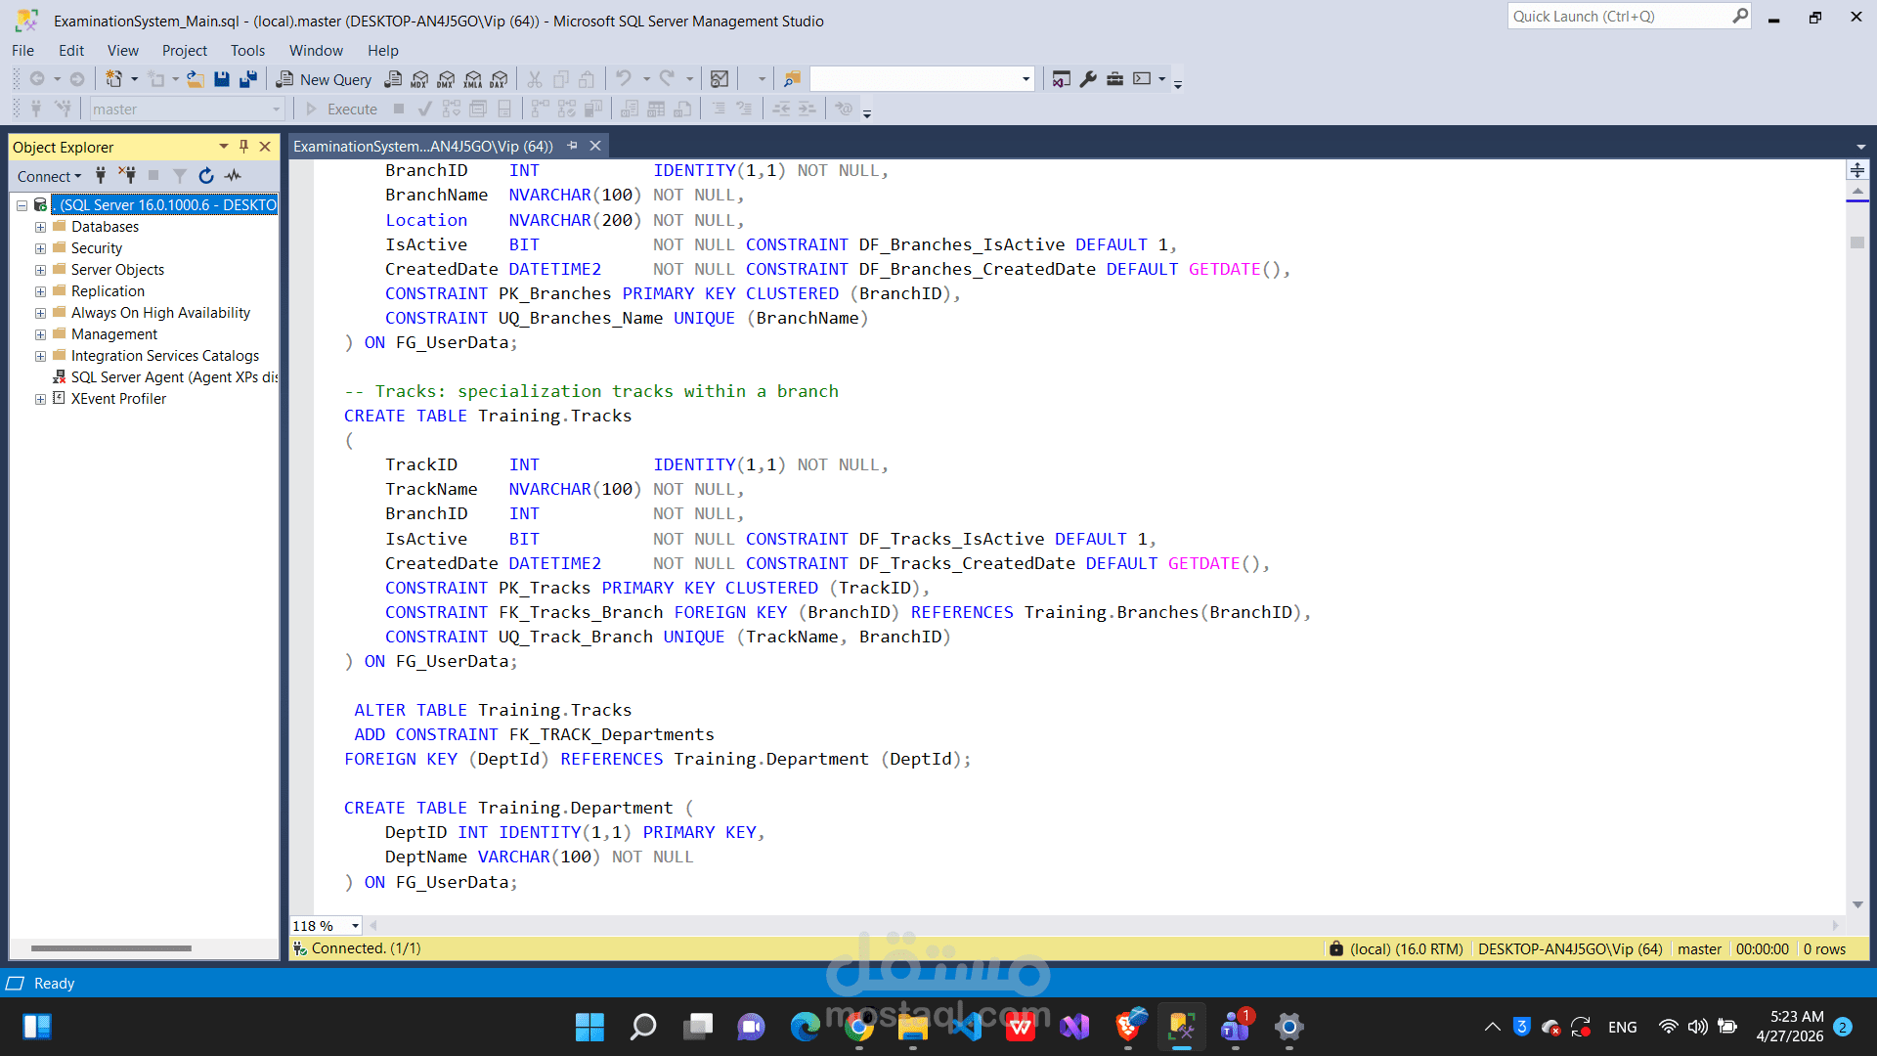
Task: Select the ExaminationSystem query tab
Action: 422,147
